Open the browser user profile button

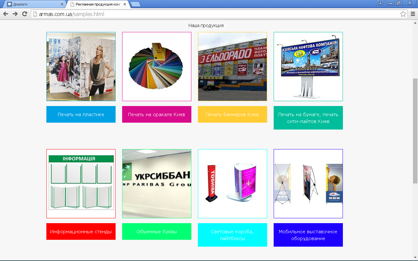click(380, 3)
